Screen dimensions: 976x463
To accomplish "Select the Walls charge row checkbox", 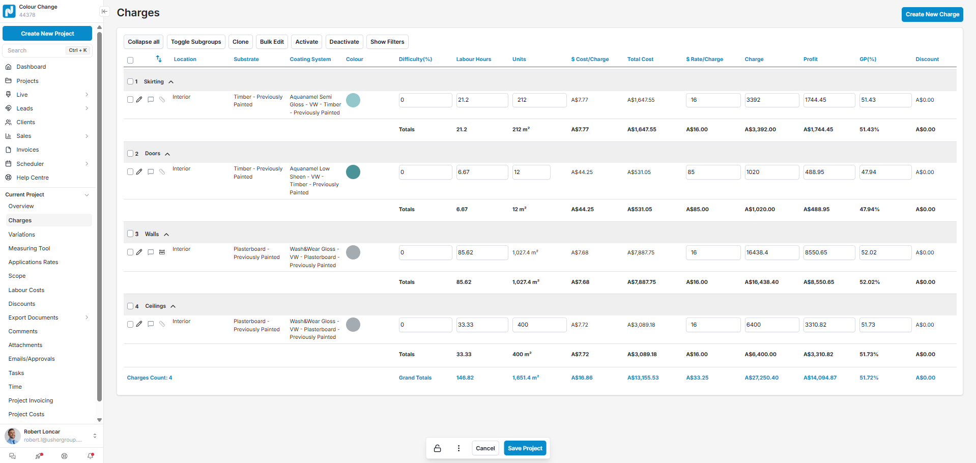I will tap(130, 252).
